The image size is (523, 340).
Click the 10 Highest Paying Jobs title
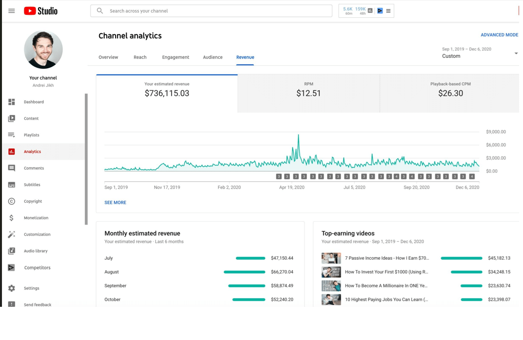click(387, 300)
